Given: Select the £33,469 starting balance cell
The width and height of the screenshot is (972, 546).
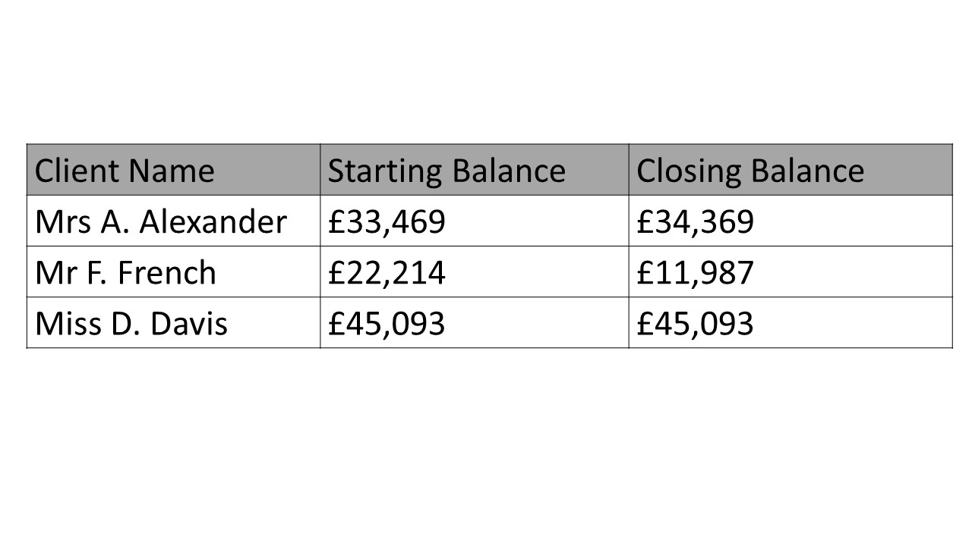Looking at the screenshot, I should tap(475, 221).
